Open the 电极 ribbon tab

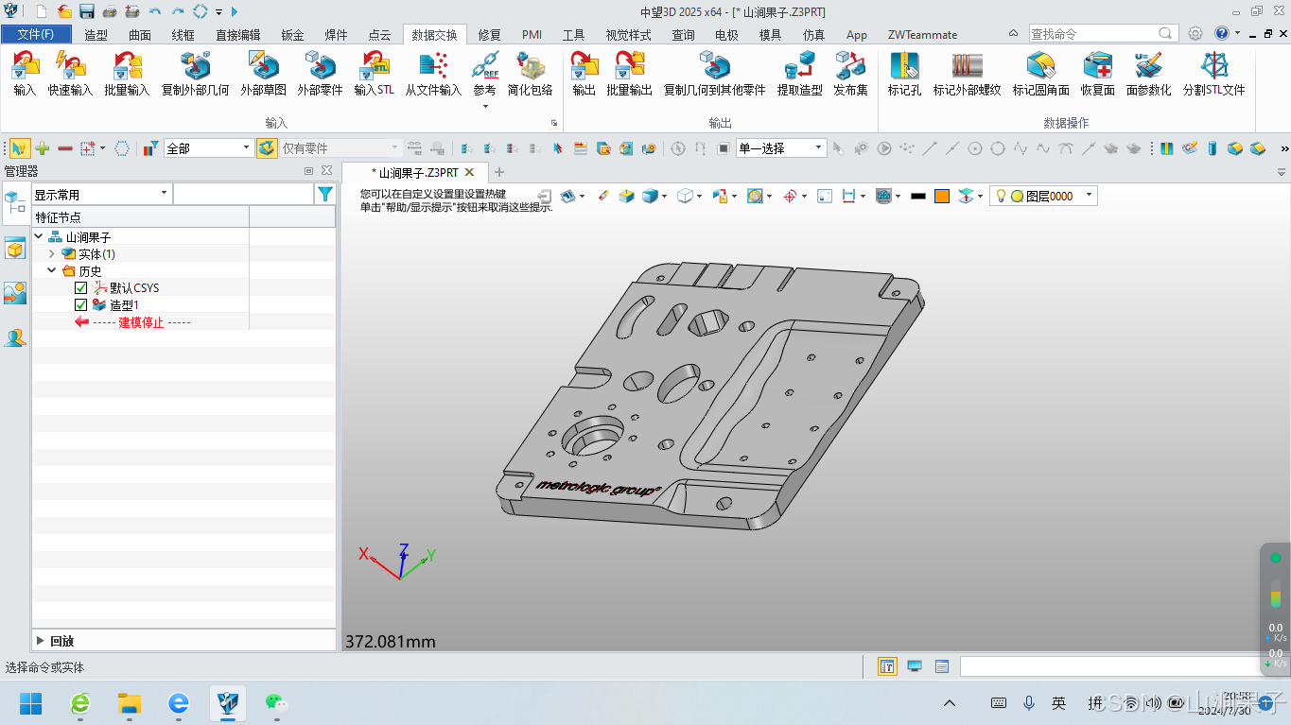726,35
